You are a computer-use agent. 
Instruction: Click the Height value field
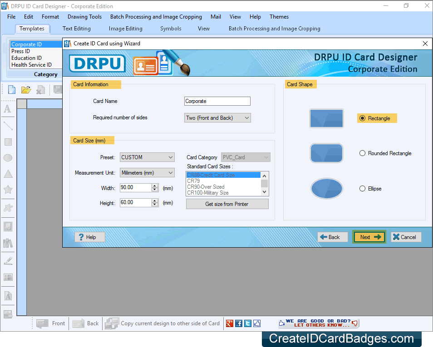click(136, 202)
